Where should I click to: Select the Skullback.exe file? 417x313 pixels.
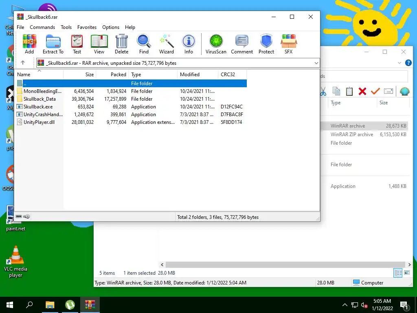click(132, 106)
